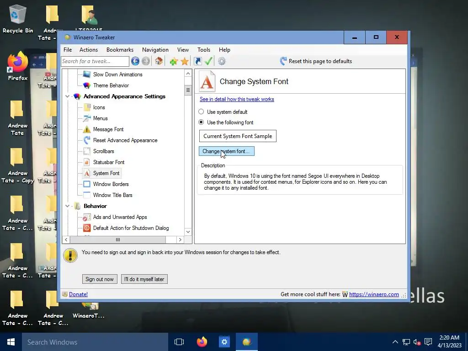This screenshot has width=468, height=351.
Task: Click the tree's horizontal scrollbar thumb
Action: tap(118, 239)
